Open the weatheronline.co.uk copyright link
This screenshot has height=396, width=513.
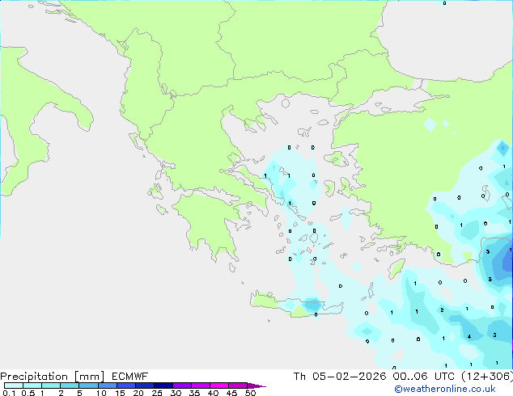tap(445, 389)
